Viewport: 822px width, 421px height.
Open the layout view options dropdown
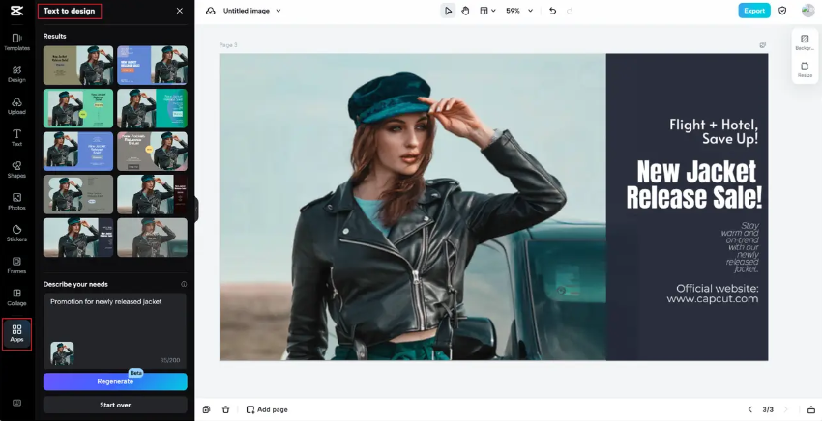[x=487, y=11]
